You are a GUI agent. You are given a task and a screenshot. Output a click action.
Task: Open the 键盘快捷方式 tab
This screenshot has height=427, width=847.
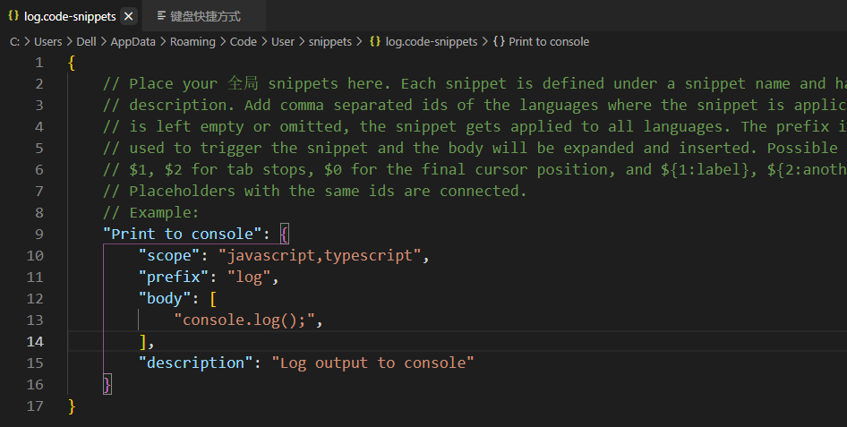point(205,16)
